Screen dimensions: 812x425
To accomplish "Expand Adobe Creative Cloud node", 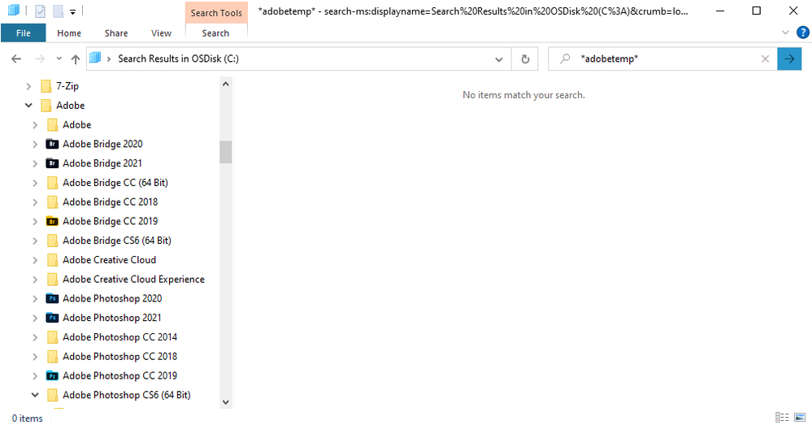I will tap(35, 260).
